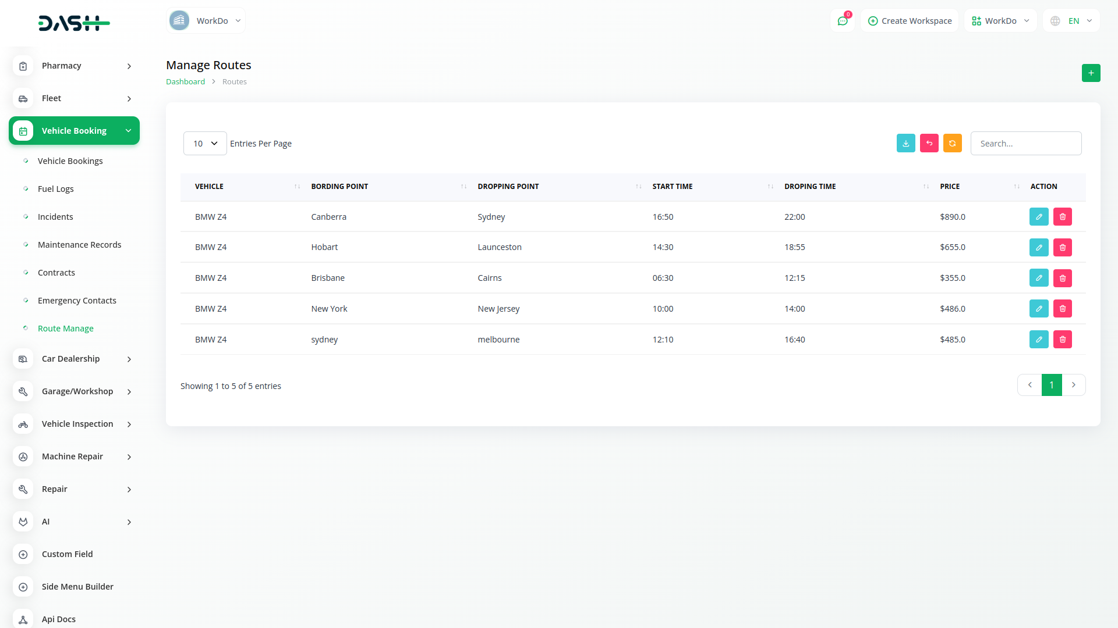Open the entries per page dropdown

(205, 143)
